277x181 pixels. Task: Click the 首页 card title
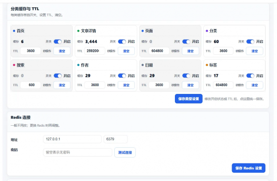21,31
